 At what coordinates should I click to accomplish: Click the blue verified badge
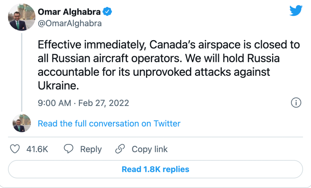click(108, 12)
